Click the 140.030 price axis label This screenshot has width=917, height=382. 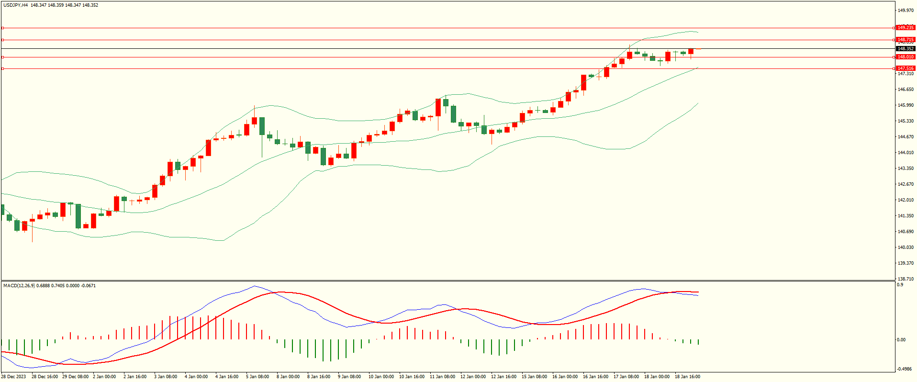tap(906, 247)
